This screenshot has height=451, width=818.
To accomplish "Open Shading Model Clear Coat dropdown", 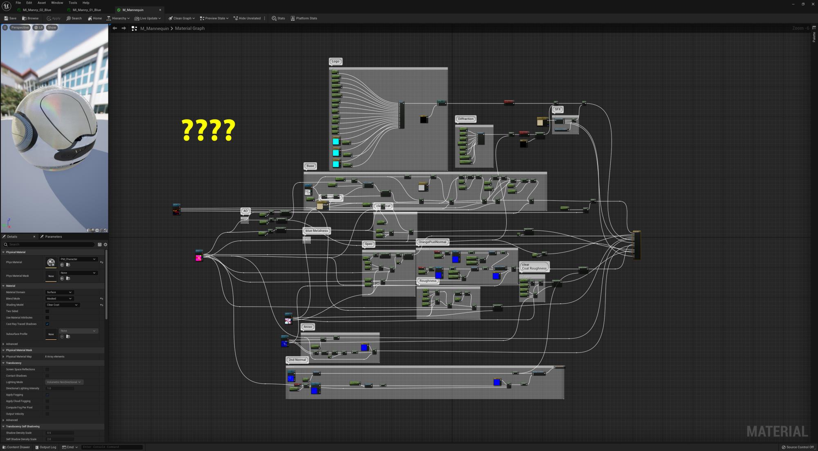I will click(x=62, y=305).
